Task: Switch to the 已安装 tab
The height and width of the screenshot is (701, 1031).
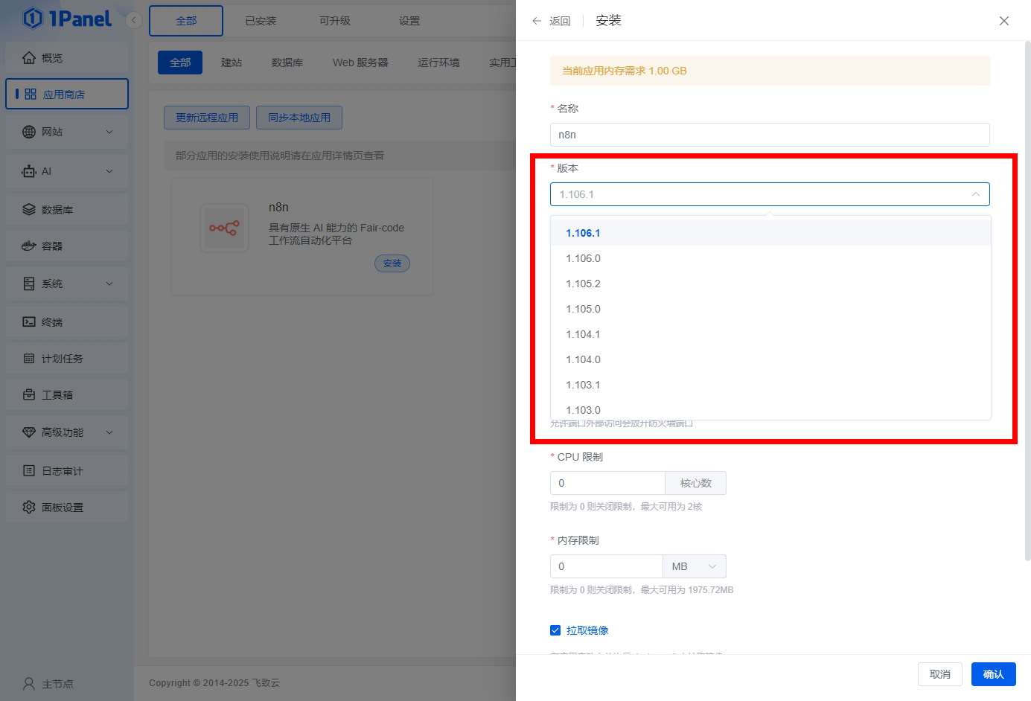Action: (261, 21)
